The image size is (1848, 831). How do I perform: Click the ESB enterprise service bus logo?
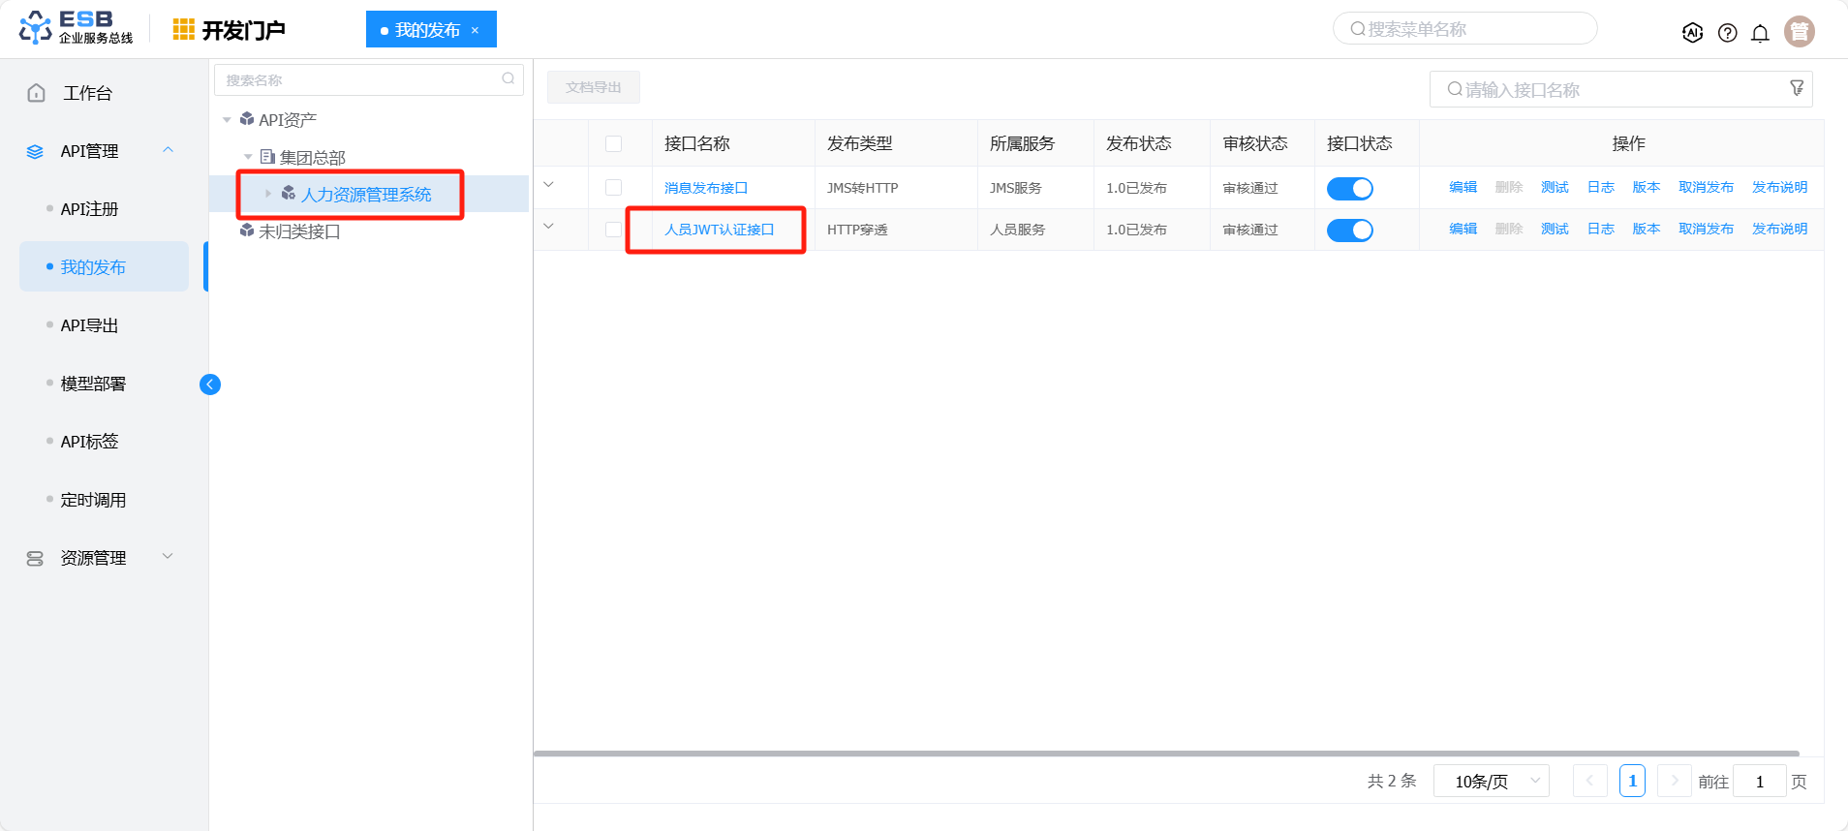pos(77,28)
